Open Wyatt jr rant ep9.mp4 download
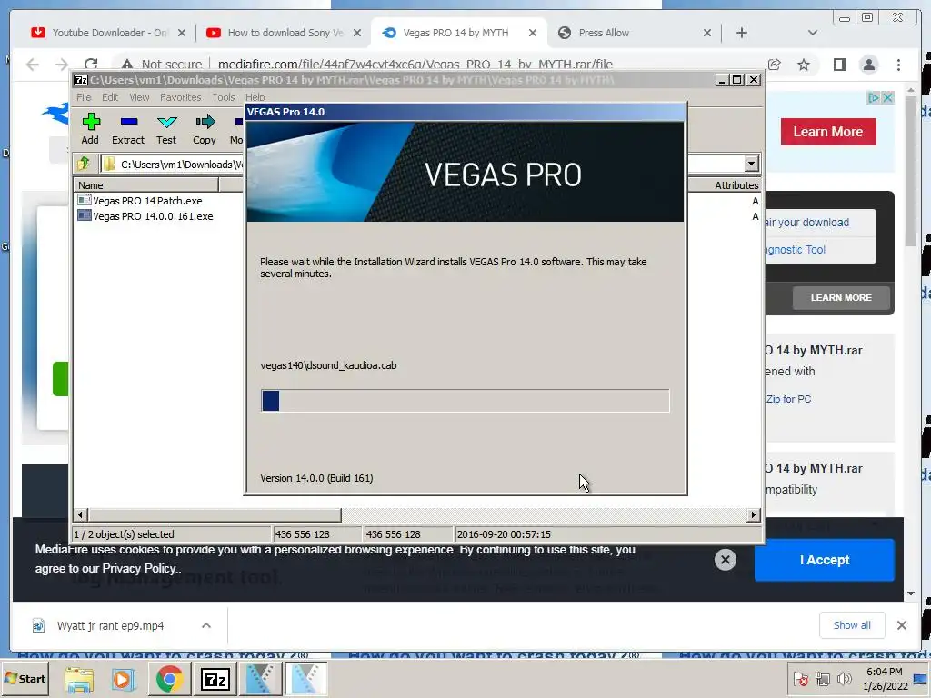Viewport: 931px width, 698px height. click(110, 625)
